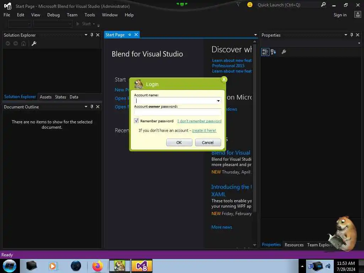This screenshot has height=273, width=364.
Task: Open the Debug menu
Action: [53, 15]
